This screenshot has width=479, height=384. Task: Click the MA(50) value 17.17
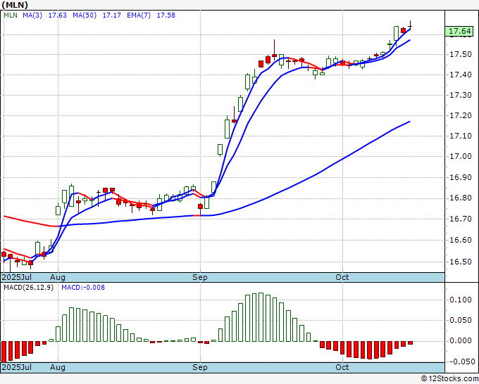[x=111, y=15]
